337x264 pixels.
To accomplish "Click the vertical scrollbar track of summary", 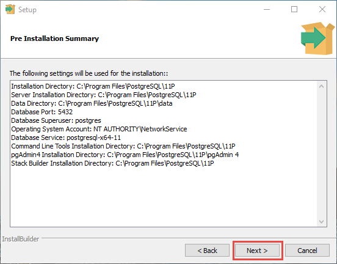I will pyautogui.click(x=322, y=154).
